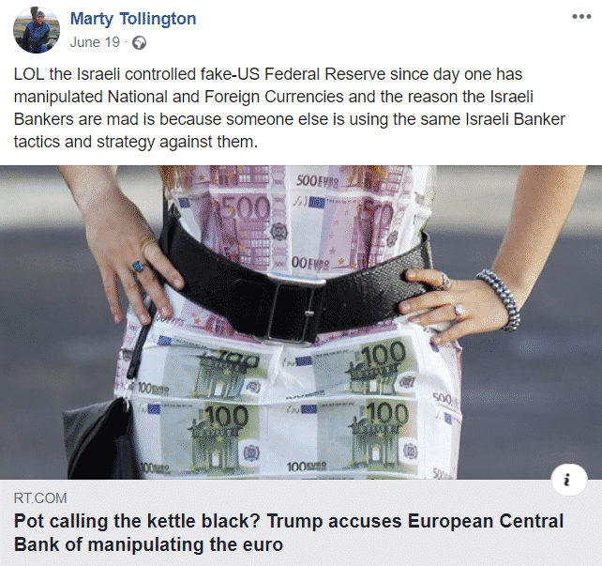Click the bottom-right green "100" banknote print

(365, 436)
